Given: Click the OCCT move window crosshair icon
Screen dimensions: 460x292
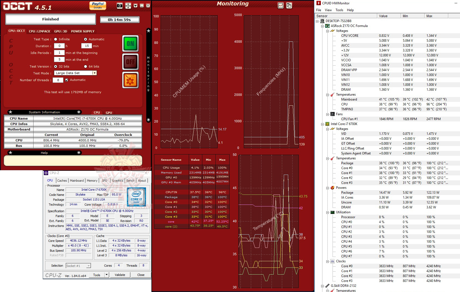Looking at the screenshot, I should pos(128,6).
